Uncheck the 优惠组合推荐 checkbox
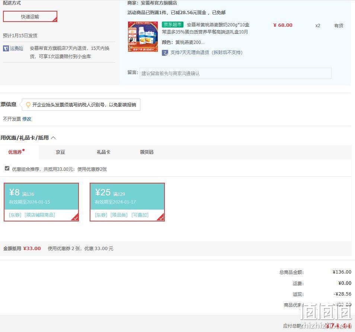Viewport: 355px width, 332px height. click(7, 168)
